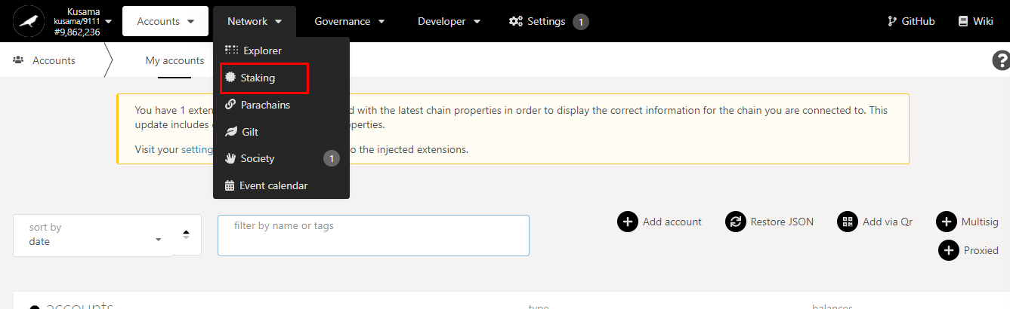Select Society in Network menu

point(281,158)
